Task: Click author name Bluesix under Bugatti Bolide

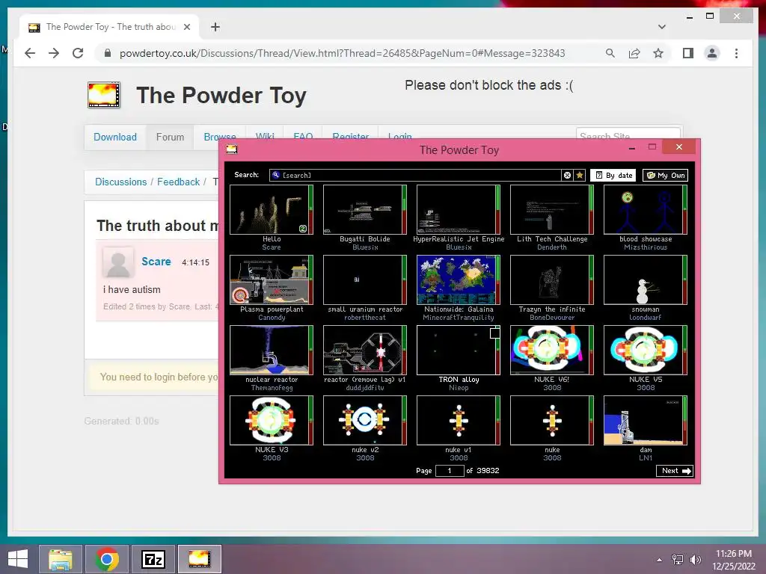Action: [365, 247]
